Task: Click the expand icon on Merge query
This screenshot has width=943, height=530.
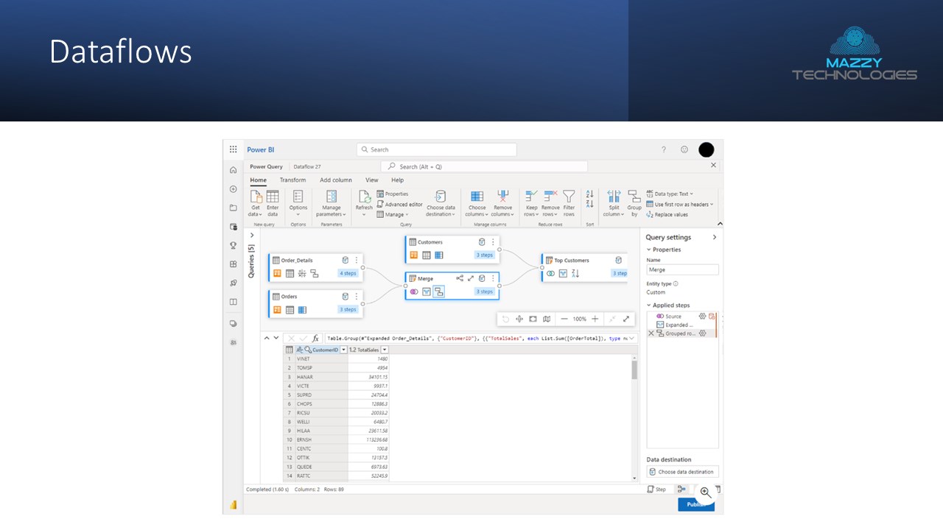Action: point(471,278)
